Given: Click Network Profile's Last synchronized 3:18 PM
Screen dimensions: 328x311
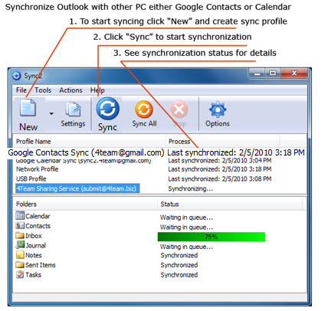Looking at the screenshot, I should click(x=220, y=169).
